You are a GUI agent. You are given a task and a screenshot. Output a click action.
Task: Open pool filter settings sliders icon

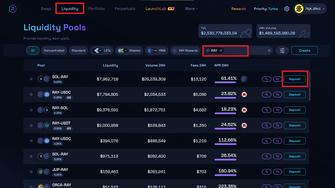pos(282,50)
